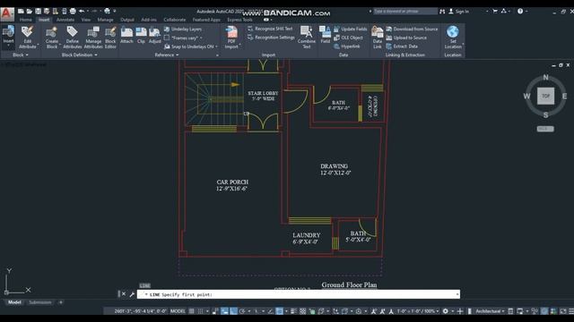Add a new layout with the plus tab
This screenshot has width=574, height=322.
[61, 302]
